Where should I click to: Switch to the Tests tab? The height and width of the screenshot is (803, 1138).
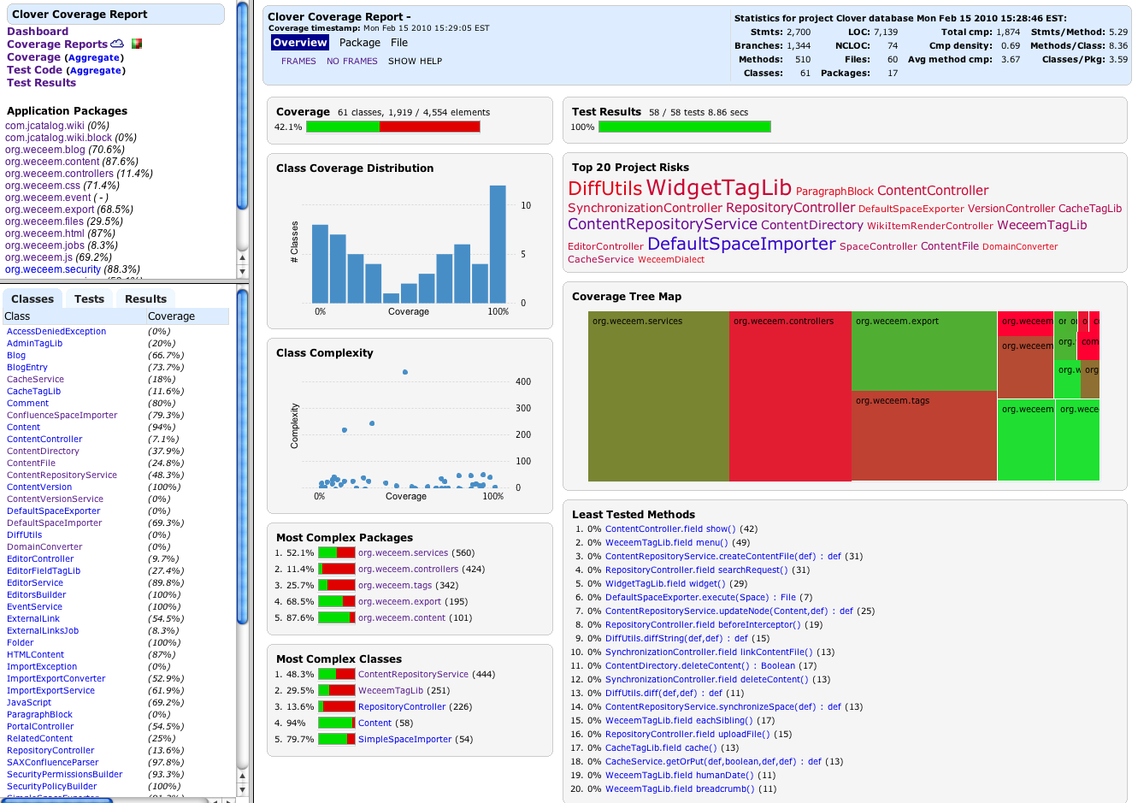click(x=89, y=299)
